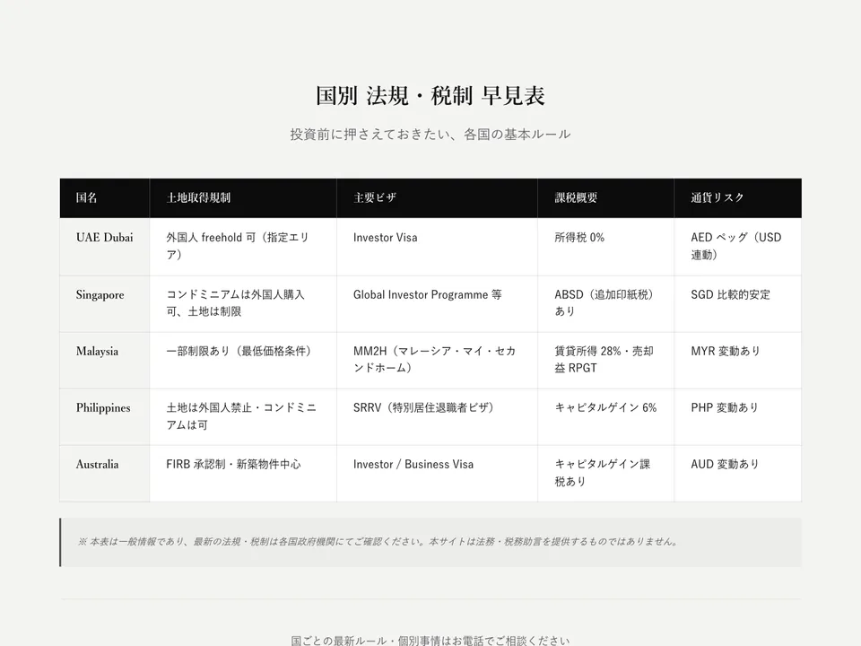Select the Malaysia row name

pos(97,352)
